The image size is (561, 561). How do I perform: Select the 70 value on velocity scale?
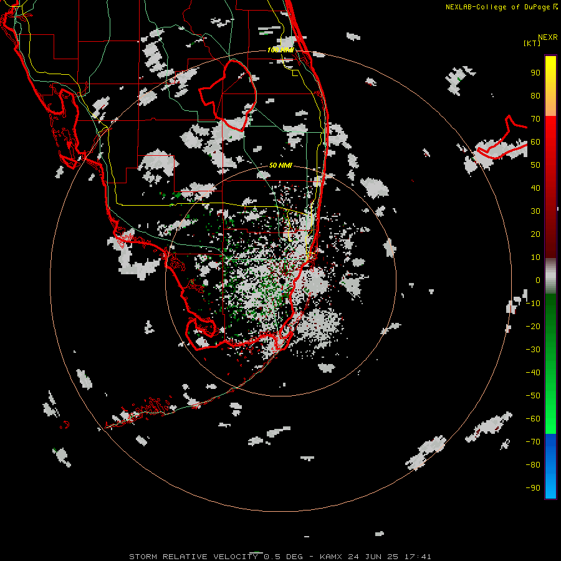535,119
